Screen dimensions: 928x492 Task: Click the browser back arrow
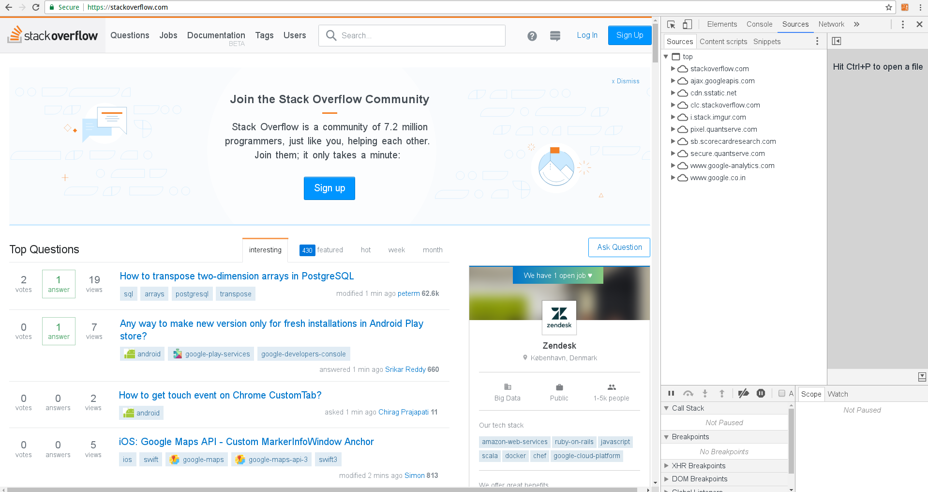tap(8, 7)
